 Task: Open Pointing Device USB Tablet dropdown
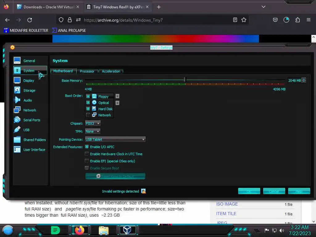115,139
